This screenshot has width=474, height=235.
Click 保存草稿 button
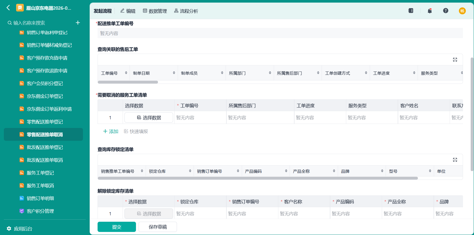pos(158,227)
